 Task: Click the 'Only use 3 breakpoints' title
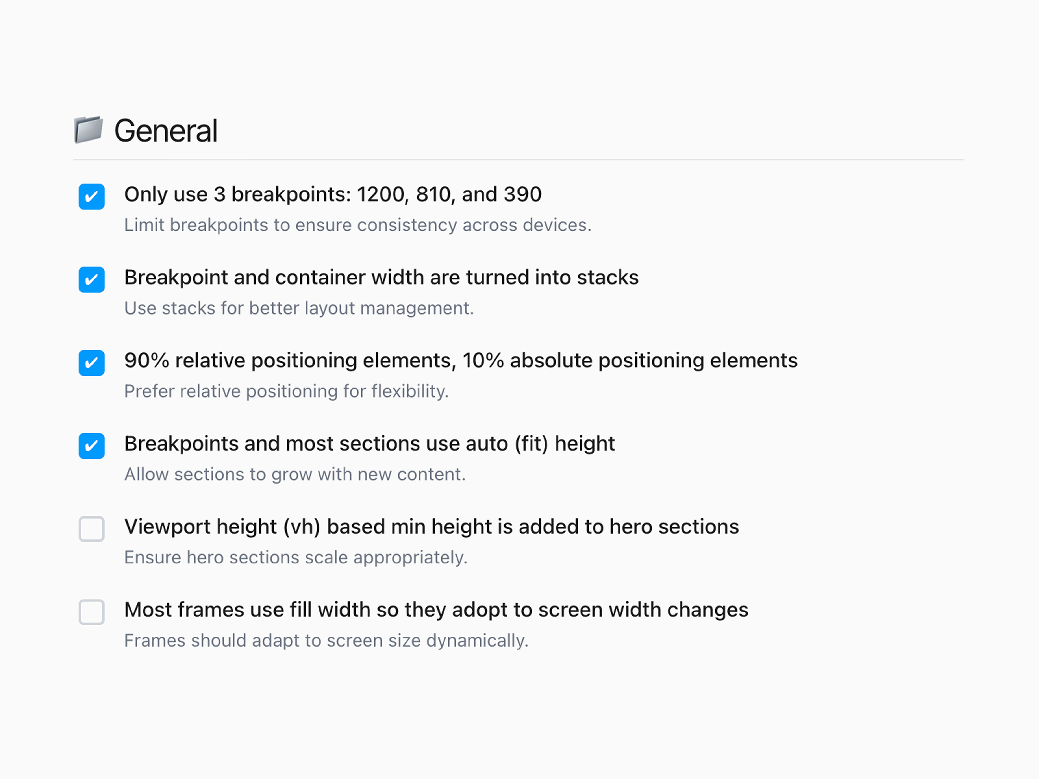[333, 194]
